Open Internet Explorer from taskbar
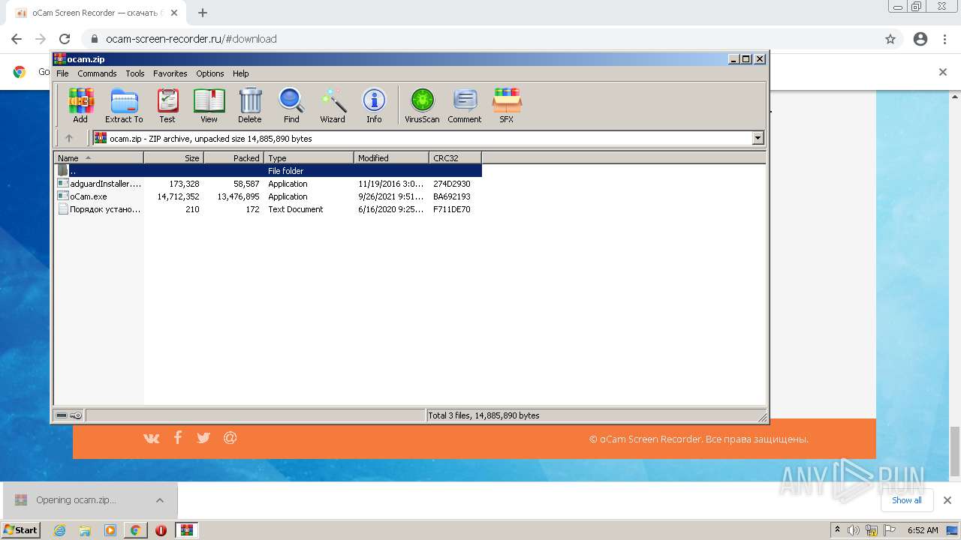This screenshot has width=961, height=540. click(x=59, y=530)
